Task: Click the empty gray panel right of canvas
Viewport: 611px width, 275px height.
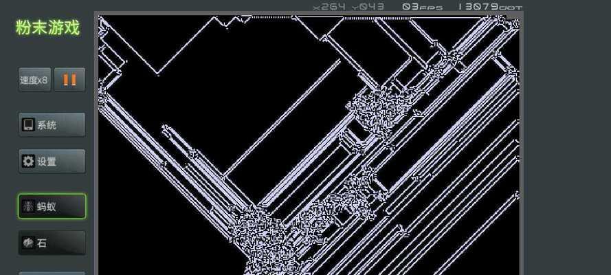Action: click(567, 137)
